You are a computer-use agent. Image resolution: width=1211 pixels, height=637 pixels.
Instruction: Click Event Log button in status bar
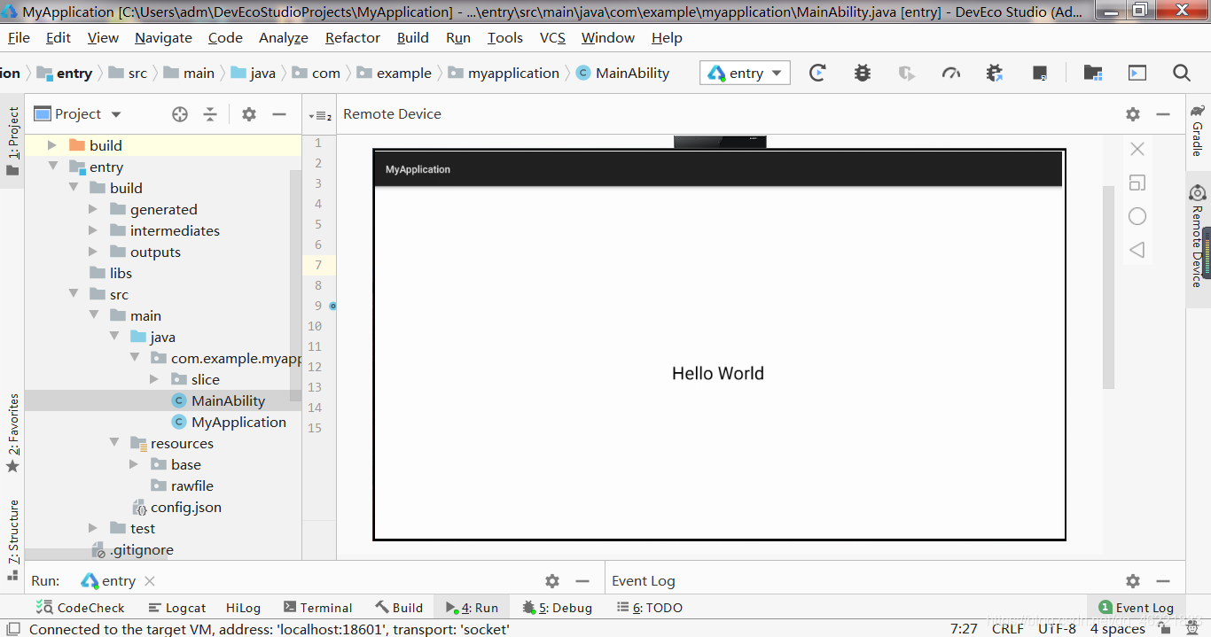1137,608
